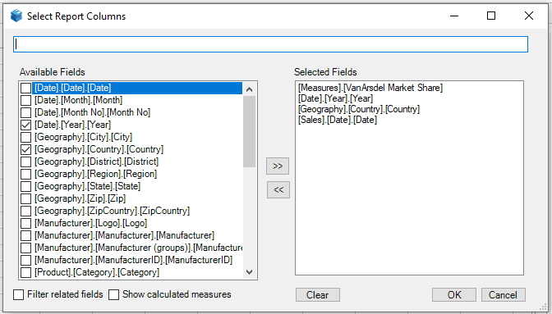This screenshot has height=314, width=552.
Task: Click the Cancel button
Action: (x=503, y=294)
